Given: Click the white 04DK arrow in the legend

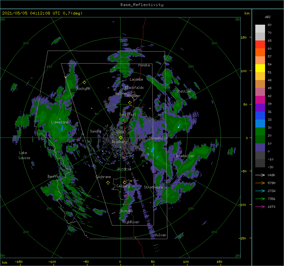Looking at the screenshot, I should (260, 175).
